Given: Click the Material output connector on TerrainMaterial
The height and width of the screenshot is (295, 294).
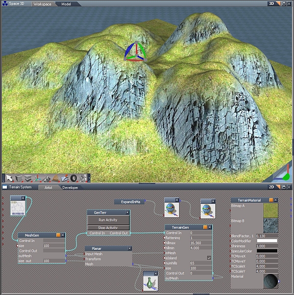Looking at the screenshot, I should 279,281.
